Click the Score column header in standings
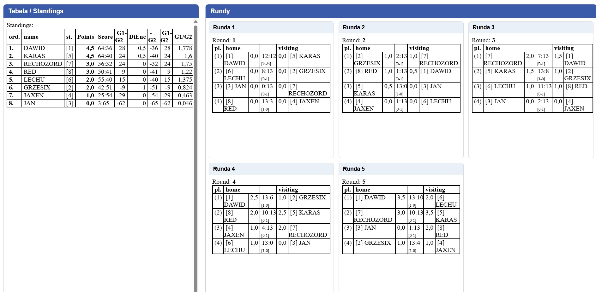The width and height of the screenshot is (596, 292). (x=105, y=37)
